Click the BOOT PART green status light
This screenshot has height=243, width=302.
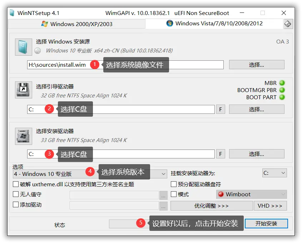pos(282,97)
